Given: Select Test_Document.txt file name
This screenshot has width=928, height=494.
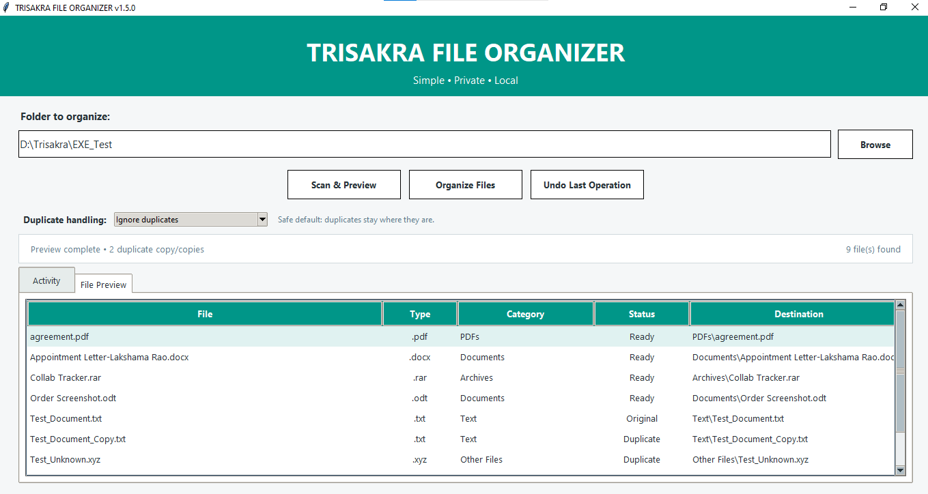Looking at the screenshot, I should pos(66,418).
